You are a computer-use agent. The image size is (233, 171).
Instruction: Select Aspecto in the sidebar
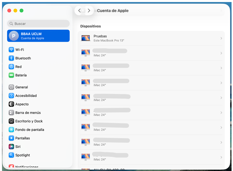click(x=22, y=104)
